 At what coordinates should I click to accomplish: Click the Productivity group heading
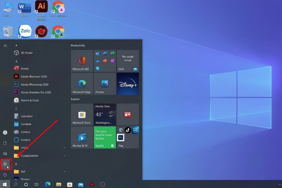78,45
